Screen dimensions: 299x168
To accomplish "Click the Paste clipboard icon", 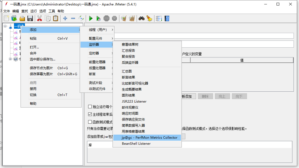I will coord(56,19).
